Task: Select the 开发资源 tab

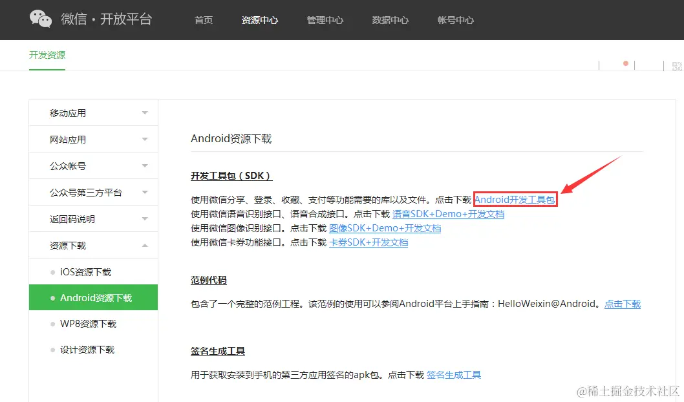Action: pos(47,55)
